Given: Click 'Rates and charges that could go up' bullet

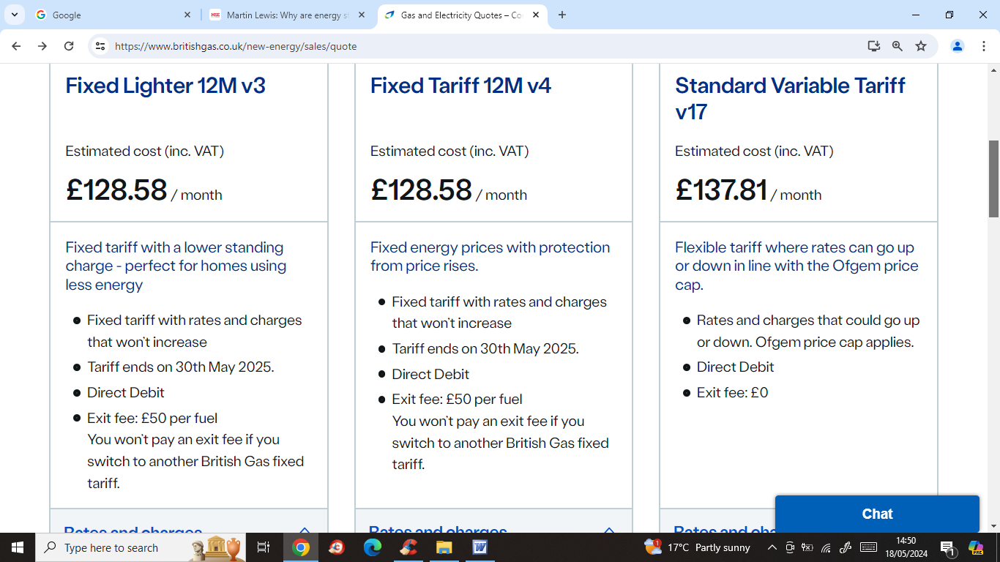Looking at the screenshot, I should coord(807,331).
